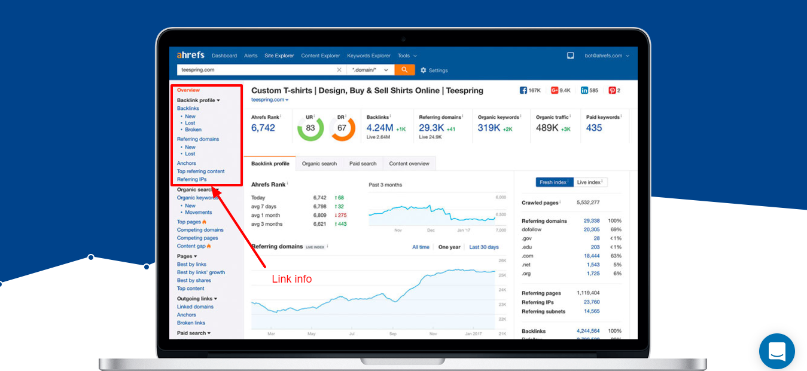Open Settings via the gear icon
The image size is (807, 371).
pyautogui.click(x=424, y=70)
